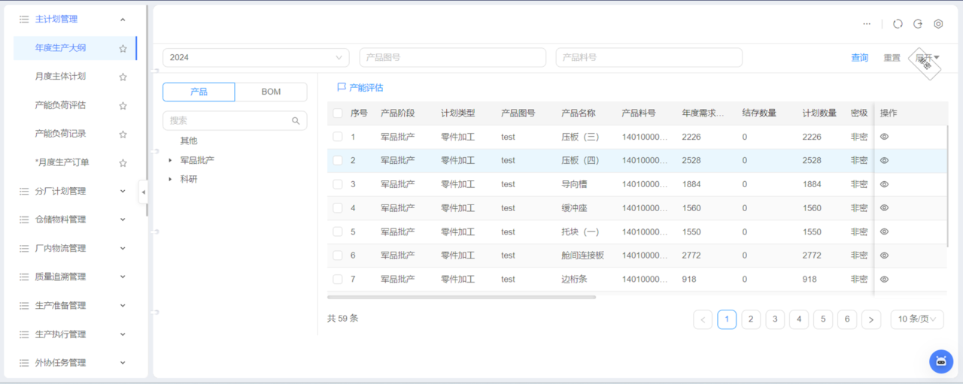Screen dimensions: 963x384
Task: Click the 计划数量 value 2772
Action: click(812, 255)
